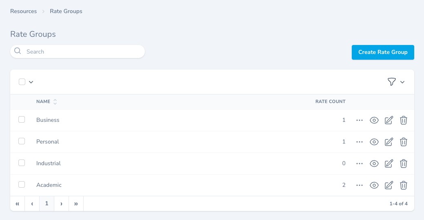Screen dimensions: 424x220
Task: Select the Industrial row checkbox
Action: click(x=22, y=163)
